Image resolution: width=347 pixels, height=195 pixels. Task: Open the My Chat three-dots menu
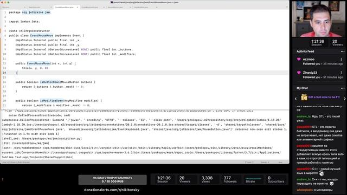tap(342, 88)
